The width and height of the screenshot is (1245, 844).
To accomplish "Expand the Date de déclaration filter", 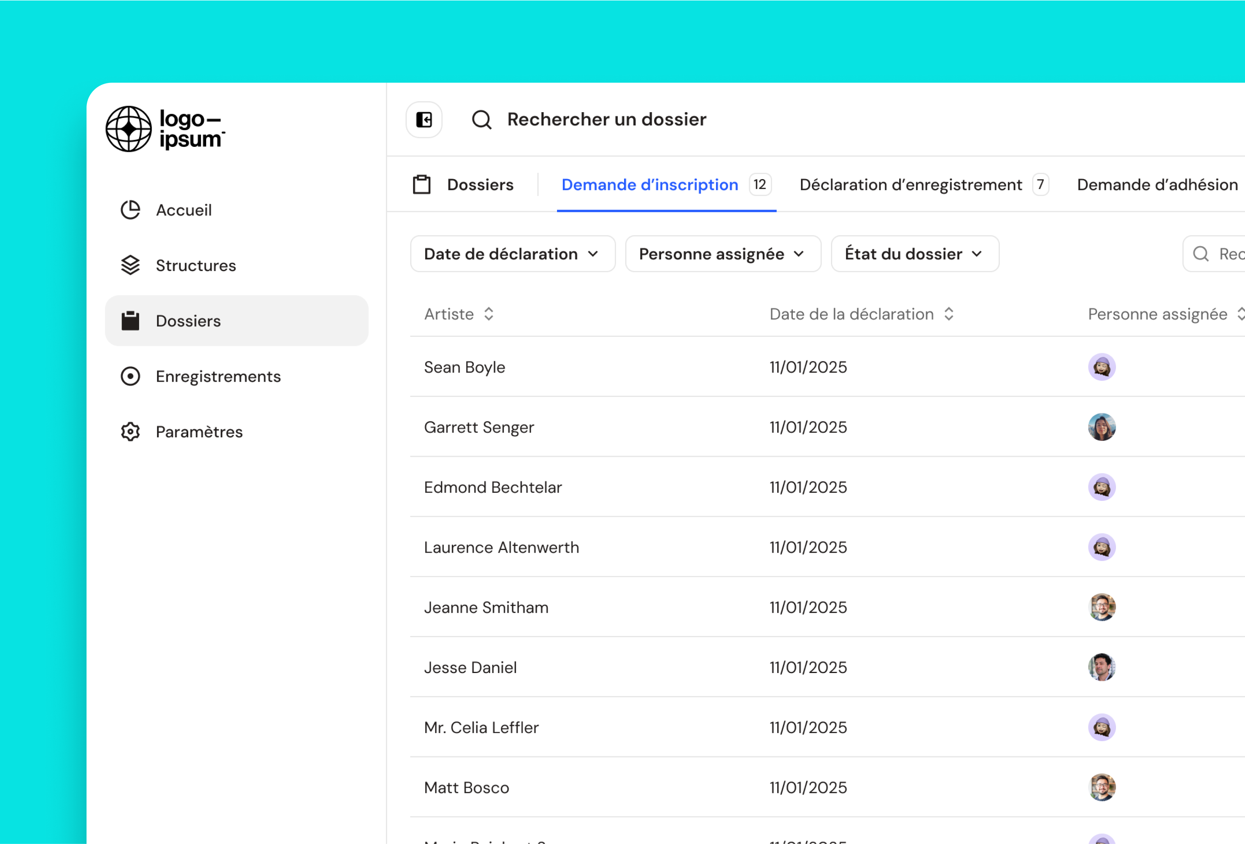I will (512, 254).
